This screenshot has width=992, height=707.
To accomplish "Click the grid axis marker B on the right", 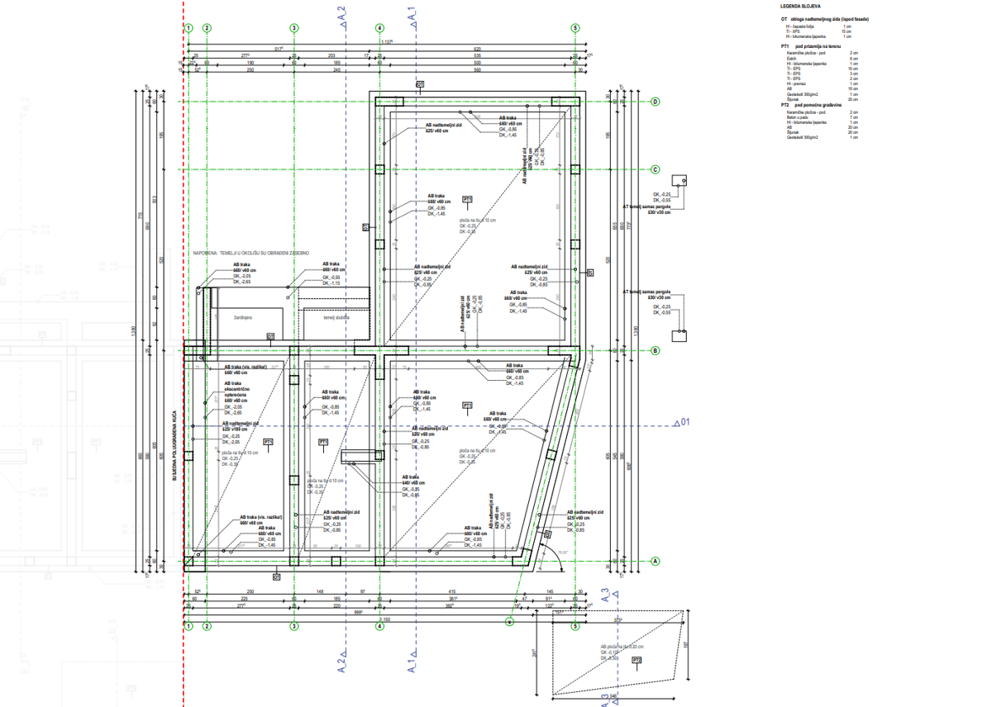I will (x=656, y=350).
